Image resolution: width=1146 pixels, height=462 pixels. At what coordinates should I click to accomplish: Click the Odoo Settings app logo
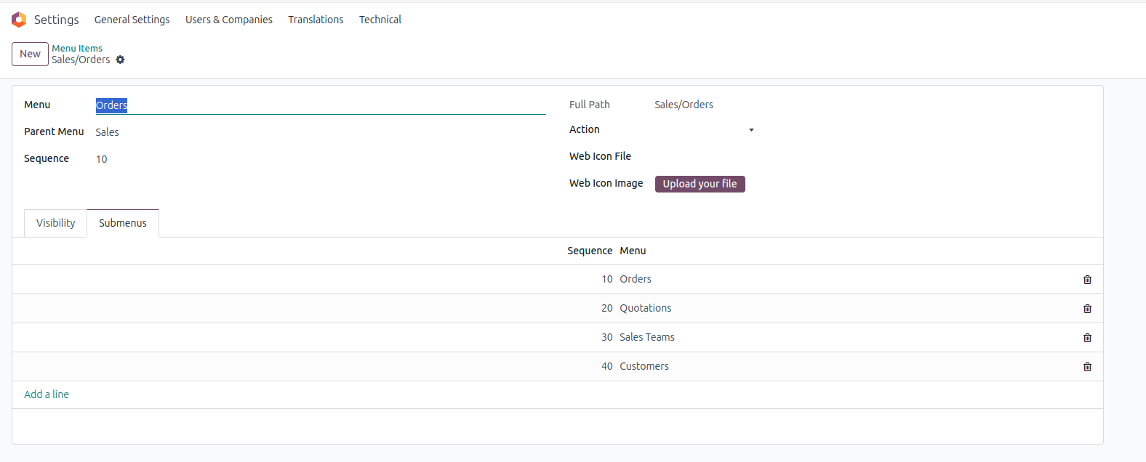tap(19, 20)
